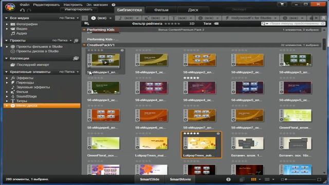The width and height of the screenshot is (329, 185).
Task: Switch to details list view icon
Action: [267, 179]
